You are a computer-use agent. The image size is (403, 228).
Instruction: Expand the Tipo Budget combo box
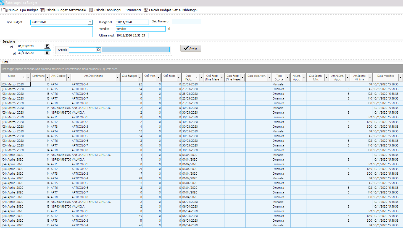coord(90,22)
